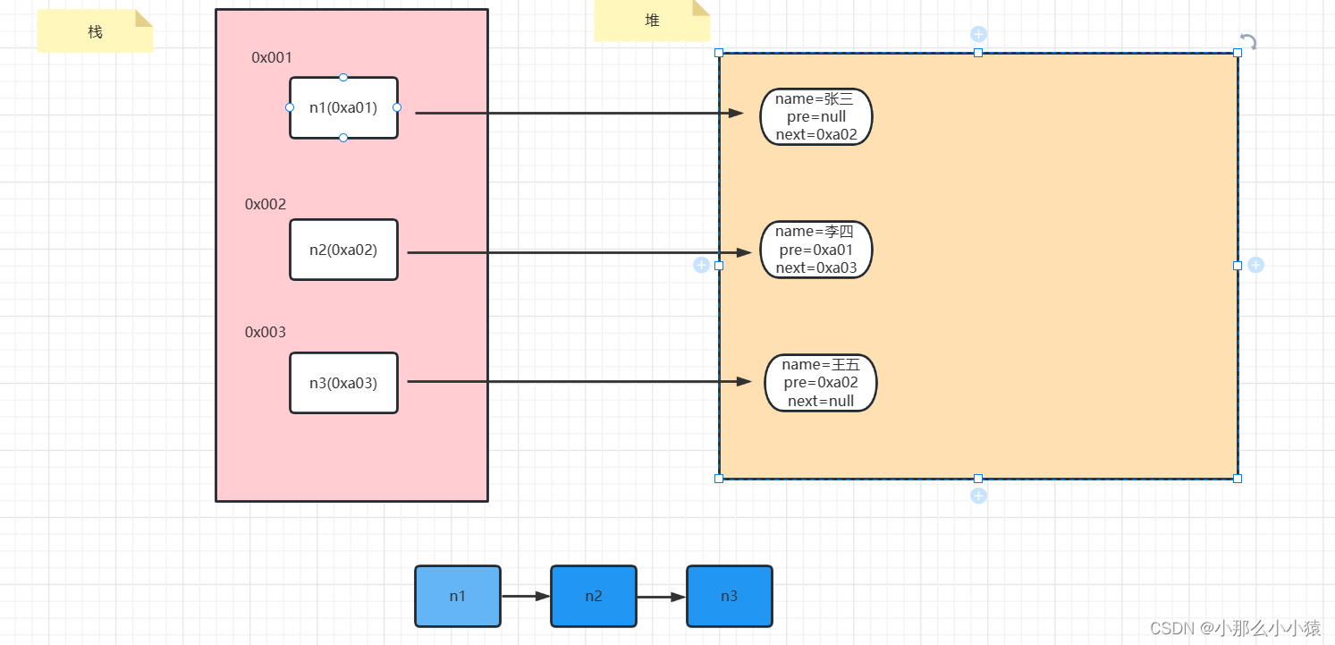Select arrow from n2(0xa02) to 李四 node
Viewport: 1335px width, 645px height.
click(x=579, y=253)
